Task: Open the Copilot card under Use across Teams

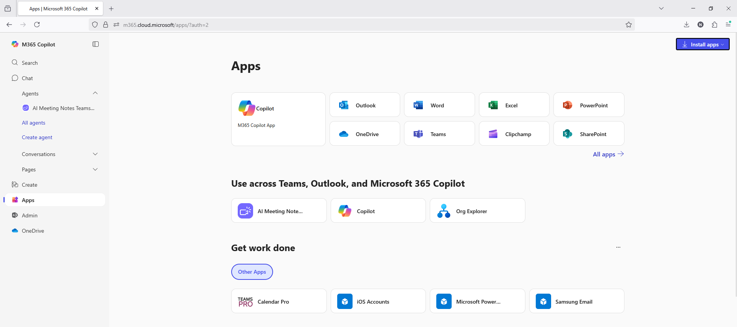Action: coord(378,211)
